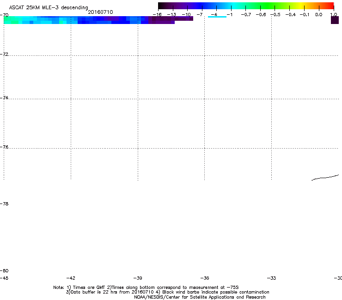Screen dimensions: 342x300
Task: Click the "-13" color scale label
Action: [171, 15]
